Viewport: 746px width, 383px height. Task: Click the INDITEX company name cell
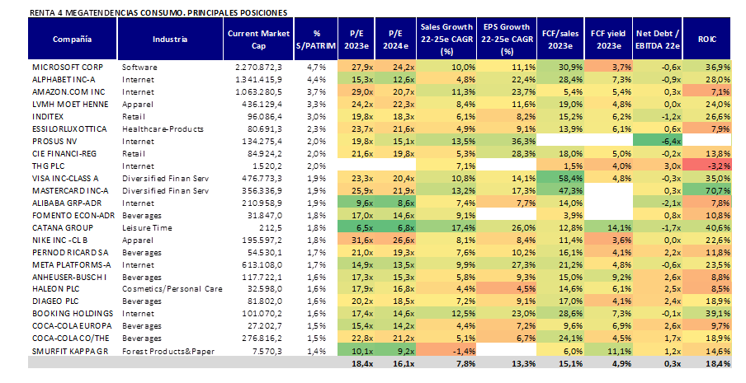[x=50, y=117]
